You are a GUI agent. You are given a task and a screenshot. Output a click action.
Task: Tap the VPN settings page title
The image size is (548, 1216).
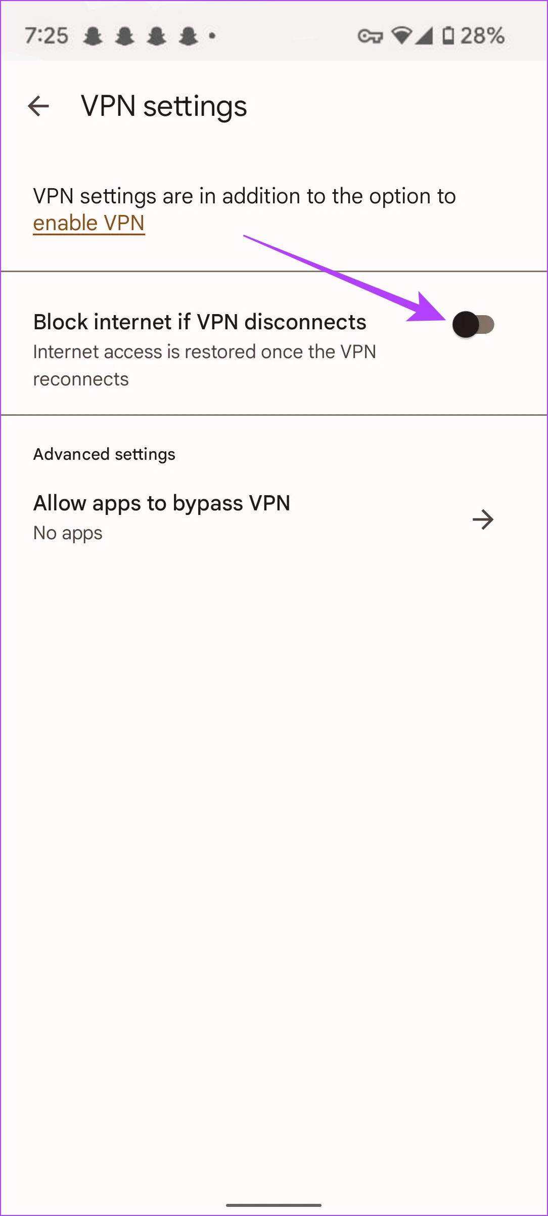tap(164, 106)
